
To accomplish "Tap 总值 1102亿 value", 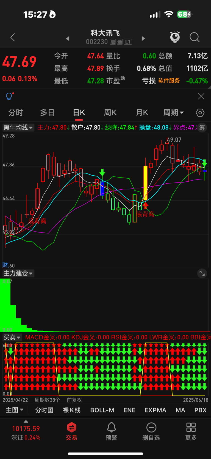I will coord(197,68).
